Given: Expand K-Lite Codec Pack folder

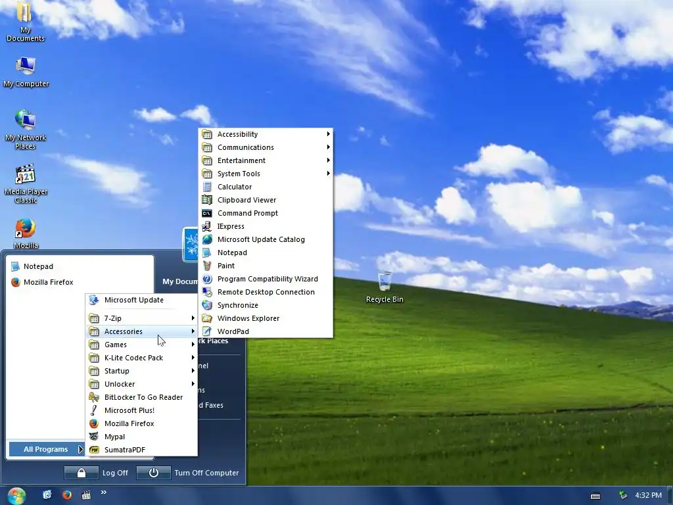Looking at the screenshot, I should (x=141, y=358).
